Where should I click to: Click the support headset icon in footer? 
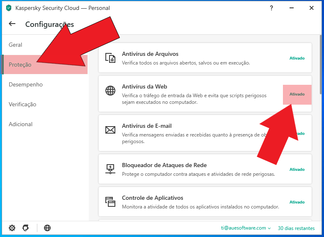pos(25,228)
